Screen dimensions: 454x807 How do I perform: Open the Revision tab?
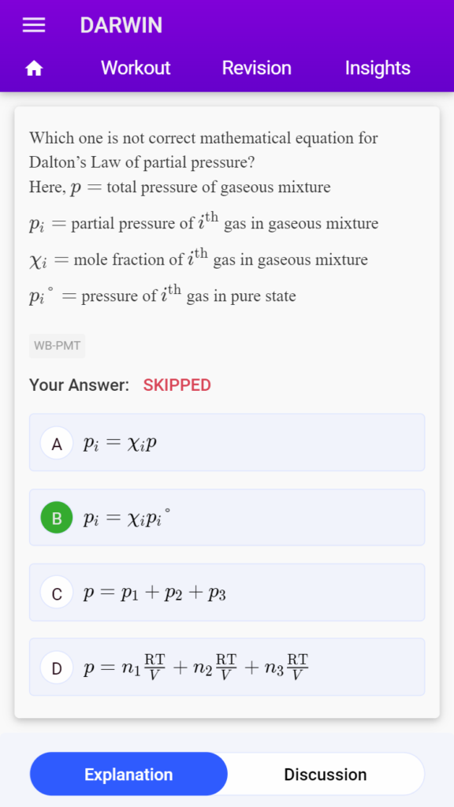[x=256, y=68]
